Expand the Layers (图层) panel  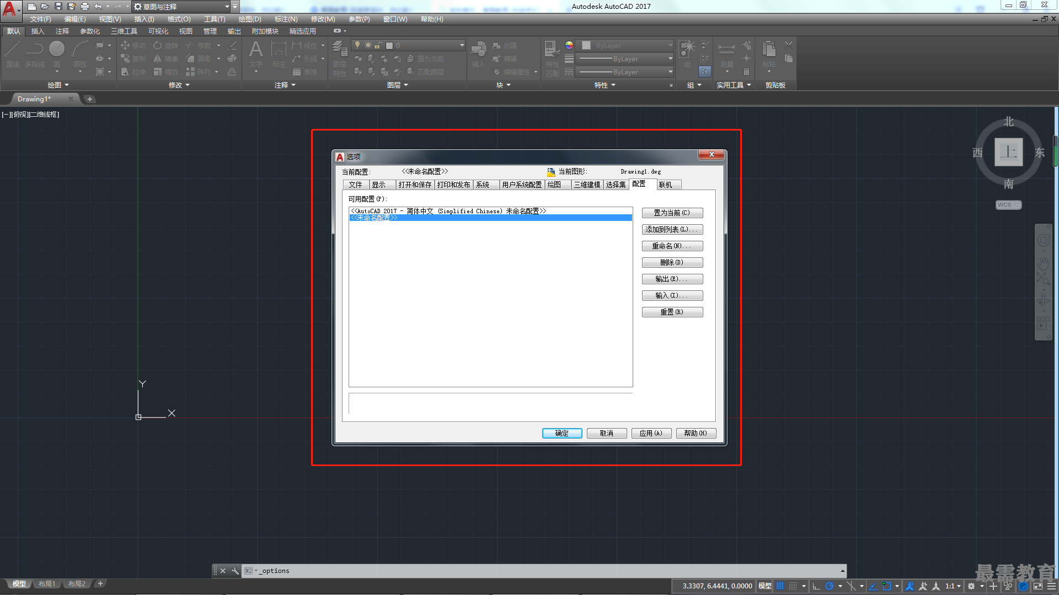click(397, 85)
